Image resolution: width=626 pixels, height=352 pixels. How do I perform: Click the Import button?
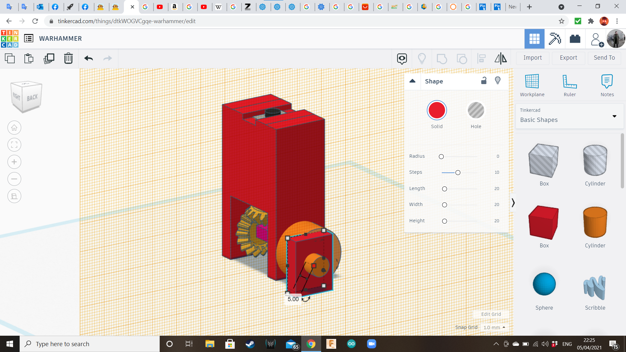click(x=532, y=58)
